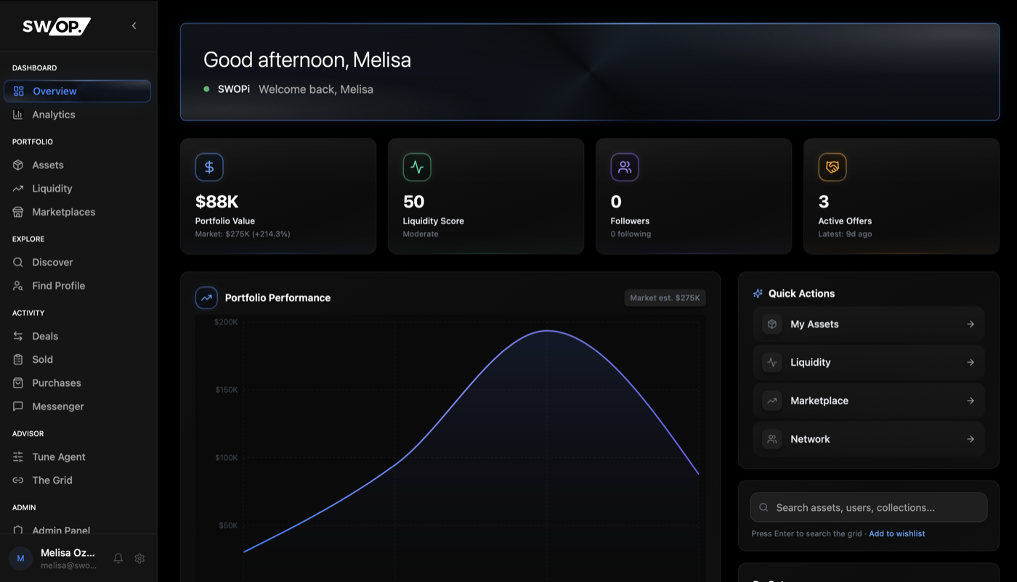The image size is (1017, 582).
Task: Open Network arrow in Quick Actions
Action: pos(970,439)
